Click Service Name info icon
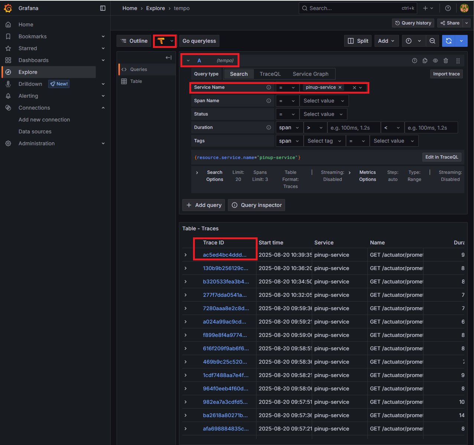Screen dimensions: 474x445 [x=269, y=87]
